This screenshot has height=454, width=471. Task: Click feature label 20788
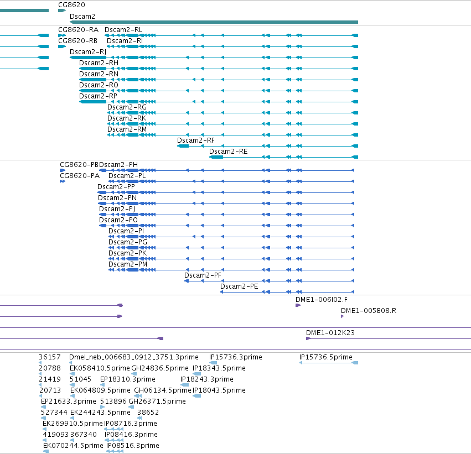(50, 369)
